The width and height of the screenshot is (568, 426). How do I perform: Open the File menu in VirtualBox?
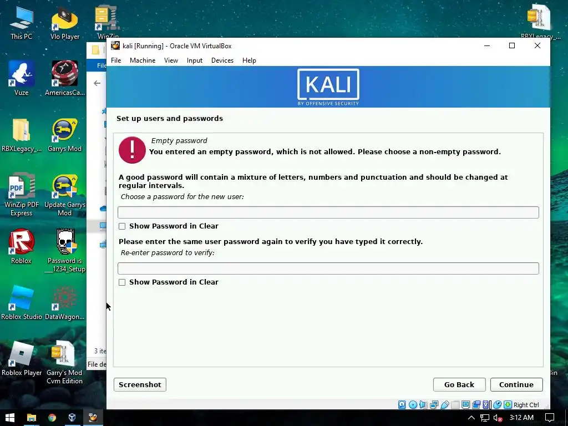(x=116, y=60)
